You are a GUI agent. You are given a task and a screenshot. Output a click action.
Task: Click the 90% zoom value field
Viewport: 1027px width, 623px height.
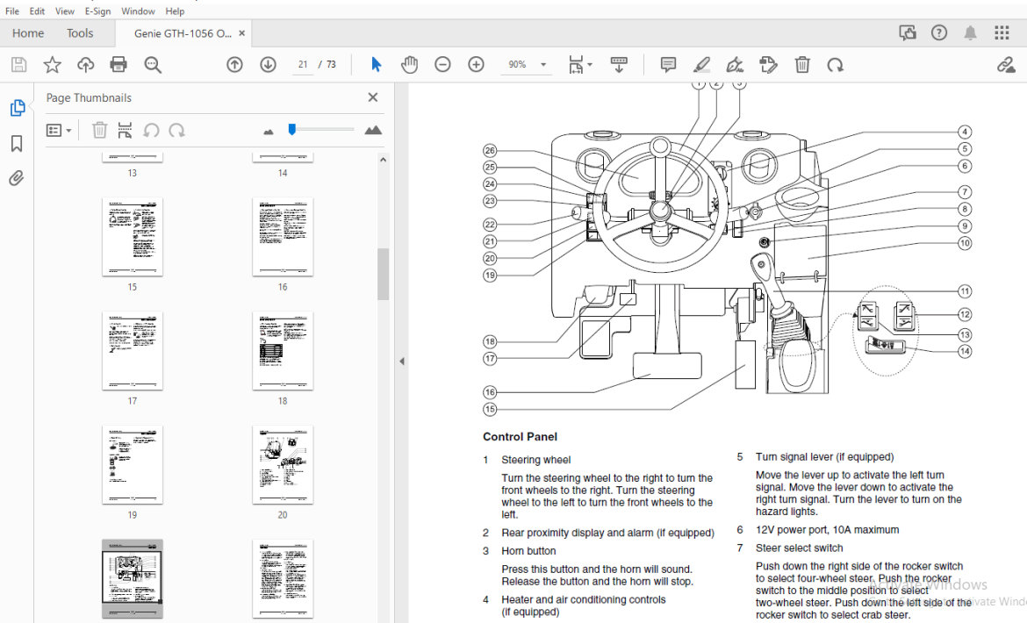click(517, 64)
